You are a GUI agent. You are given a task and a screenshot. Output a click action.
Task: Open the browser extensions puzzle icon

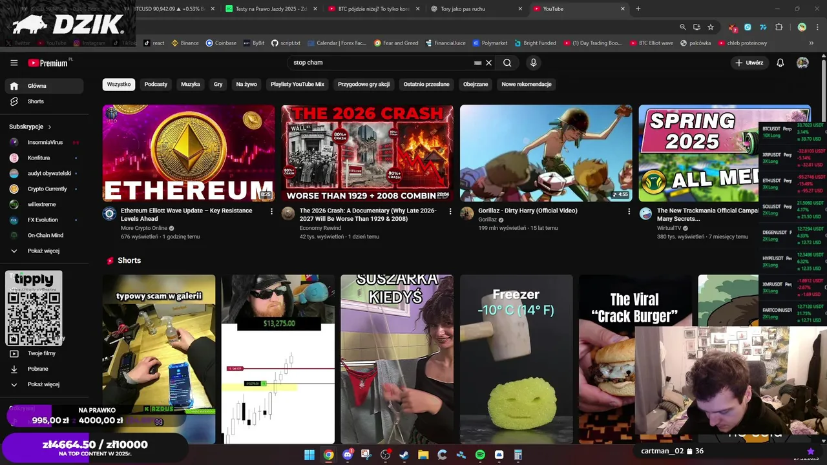click(x=779, y=27)
